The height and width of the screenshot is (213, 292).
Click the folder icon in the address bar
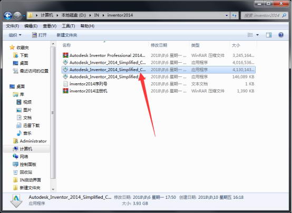click(x=30, y=15)
